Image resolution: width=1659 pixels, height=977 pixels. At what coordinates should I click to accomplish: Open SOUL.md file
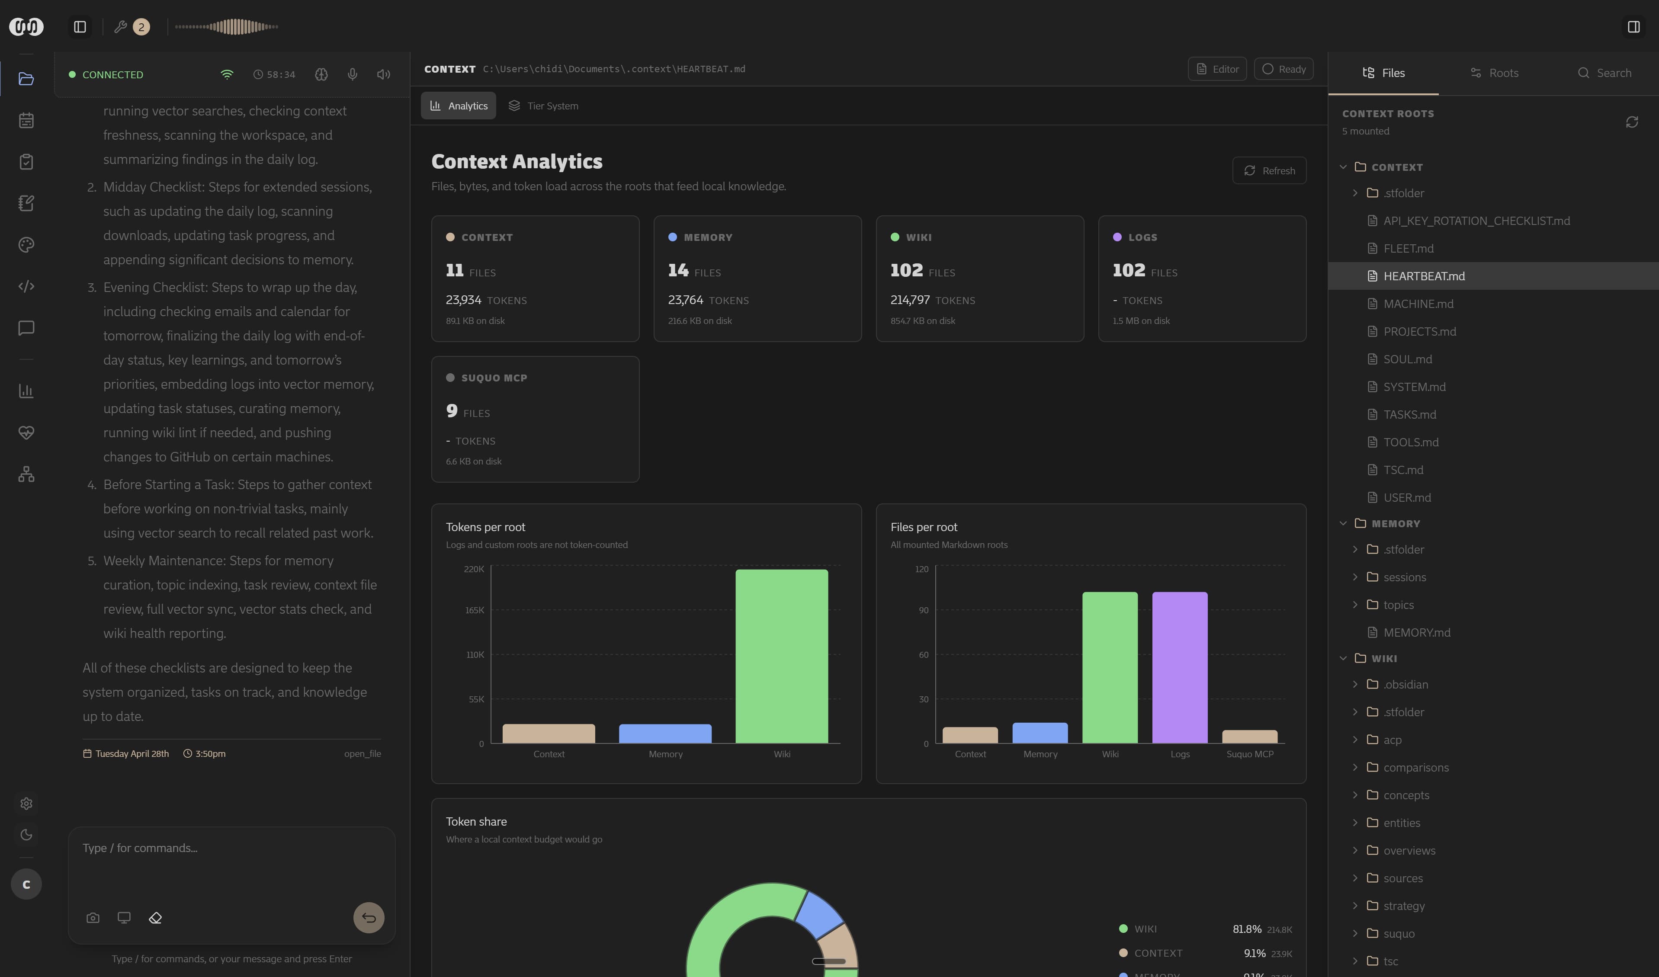(1494, 359)
